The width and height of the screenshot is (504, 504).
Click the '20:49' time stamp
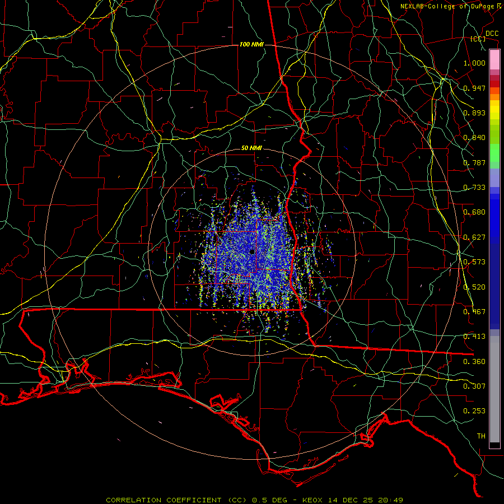click(391, 500)
